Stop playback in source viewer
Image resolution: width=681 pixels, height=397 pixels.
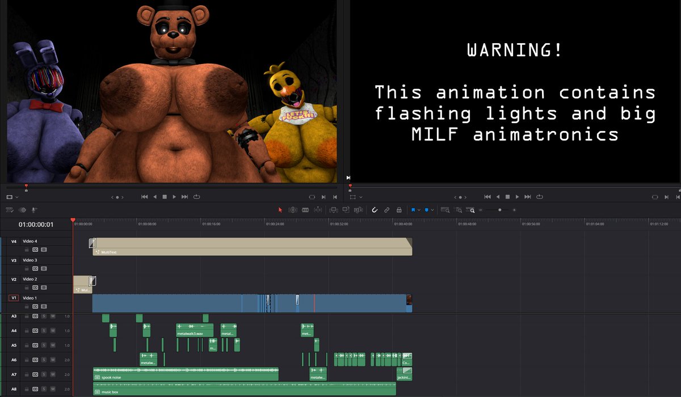pyautogui.click(x=165, y=197)
